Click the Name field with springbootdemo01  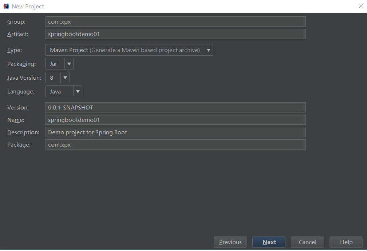tap(175, 120)
